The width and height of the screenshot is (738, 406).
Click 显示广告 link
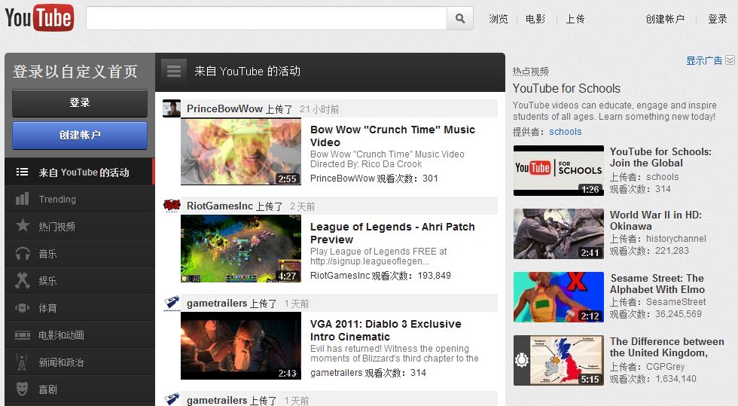pyautogui.click(x=703, y=60)
